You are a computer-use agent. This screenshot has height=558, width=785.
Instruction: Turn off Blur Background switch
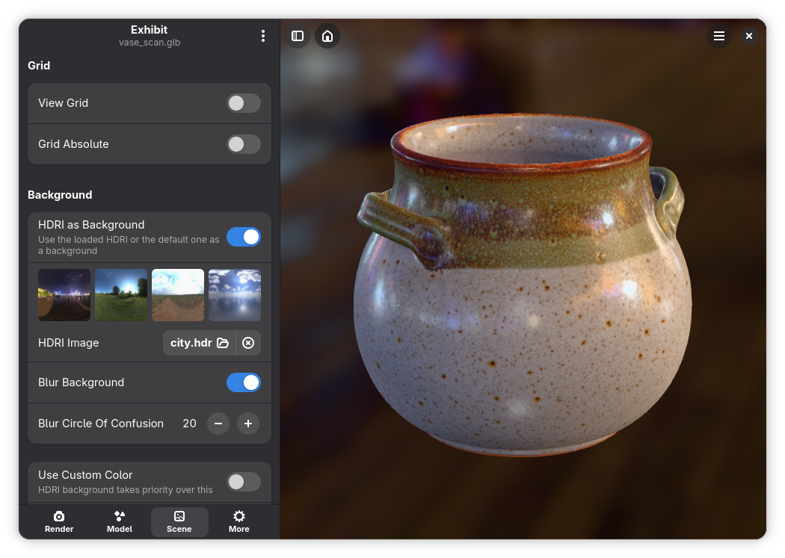(x=244, y=382)
